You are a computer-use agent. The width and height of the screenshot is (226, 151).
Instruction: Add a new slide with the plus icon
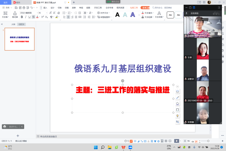[x=18, y=136]
